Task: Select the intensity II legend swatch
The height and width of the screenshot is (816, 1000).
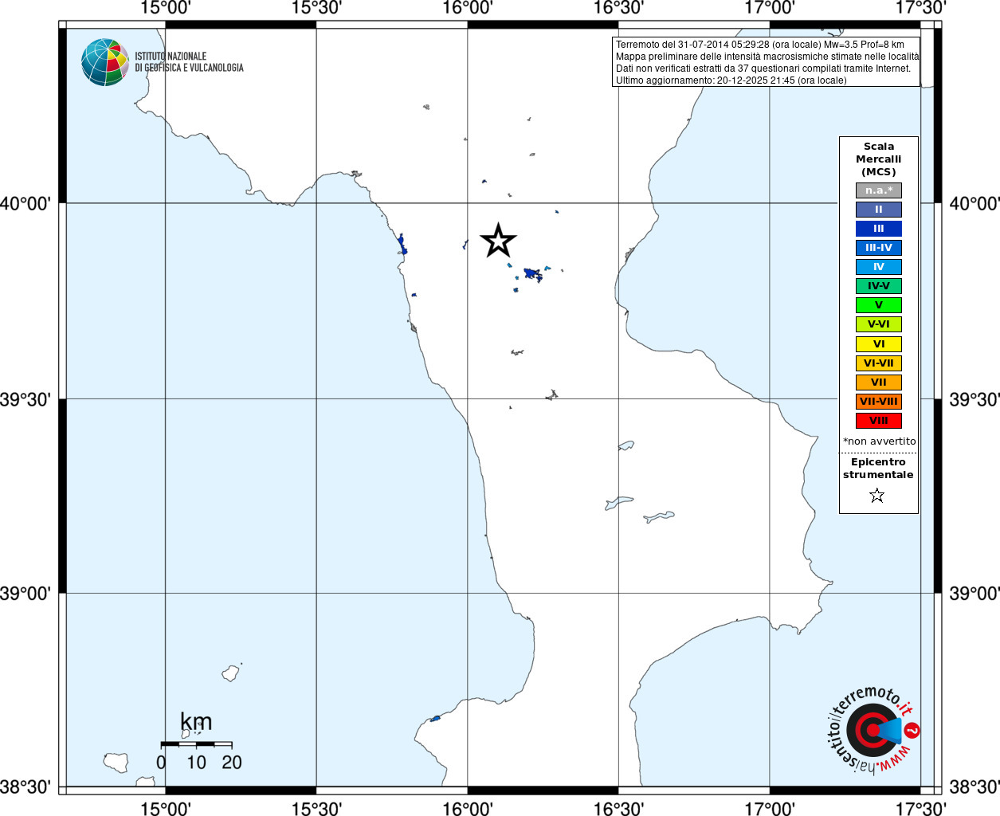Action: (x=879, y=210)
